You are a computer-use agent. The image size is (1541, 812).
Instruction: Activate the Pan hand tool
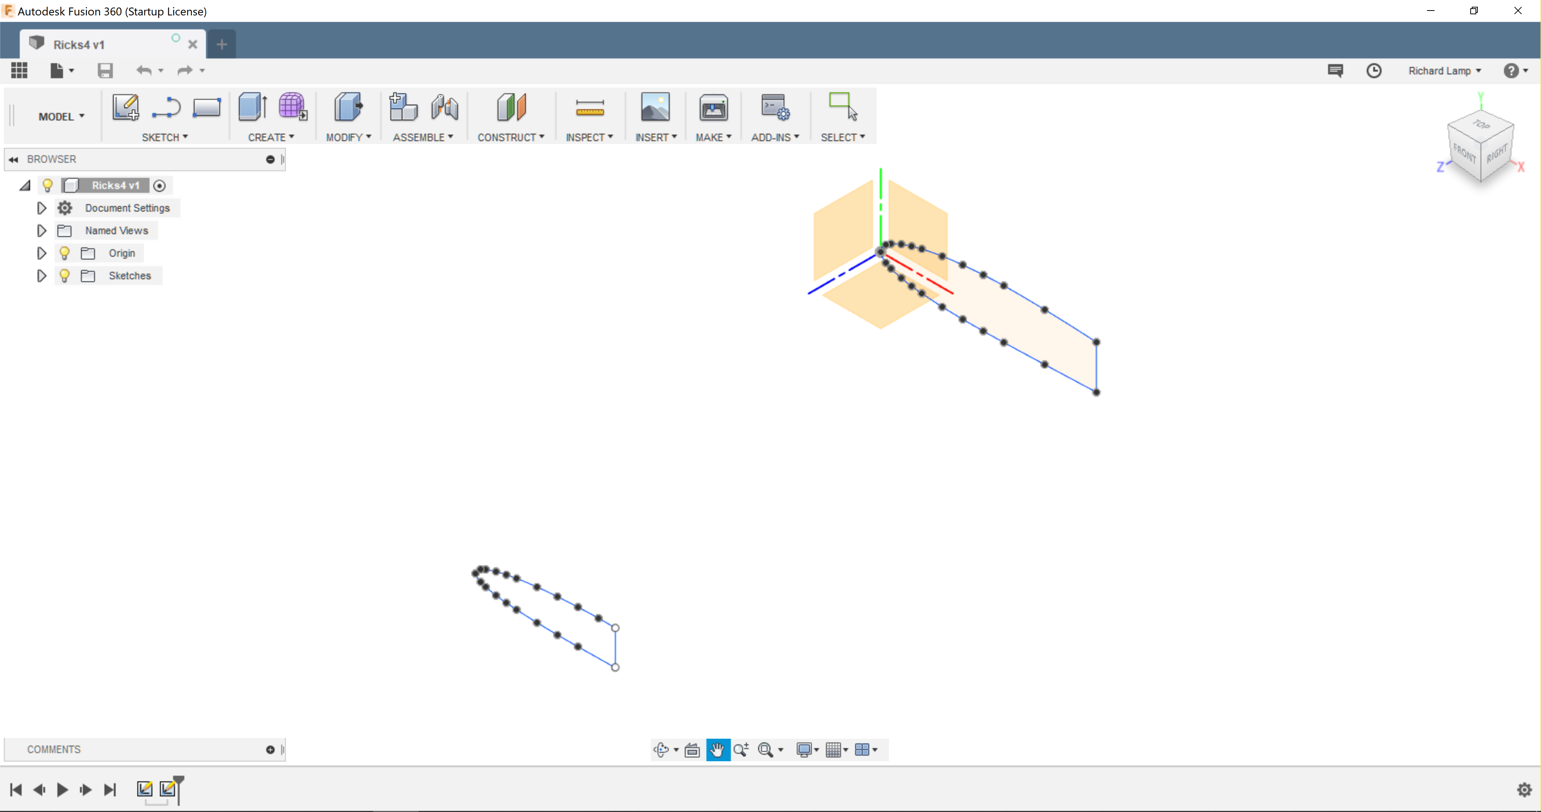coord(718,750)
